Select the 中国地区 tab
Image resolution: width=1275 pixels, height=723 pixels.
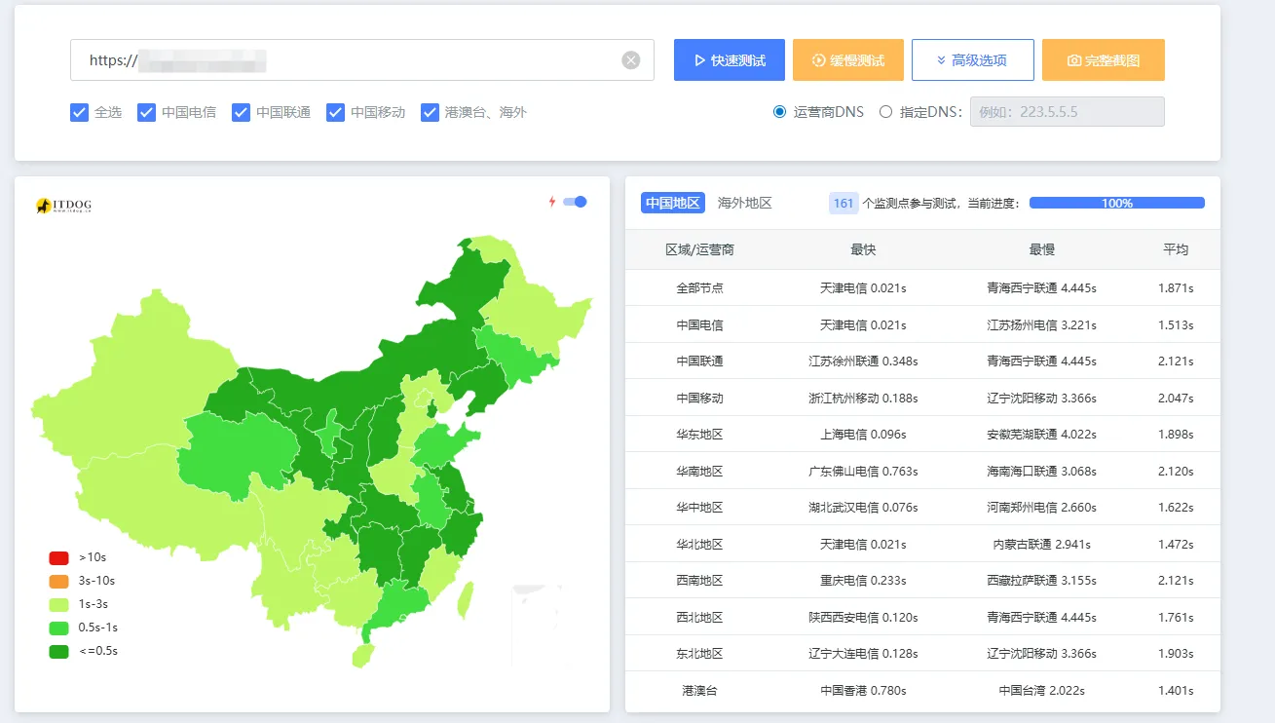[x=672, y=203]
